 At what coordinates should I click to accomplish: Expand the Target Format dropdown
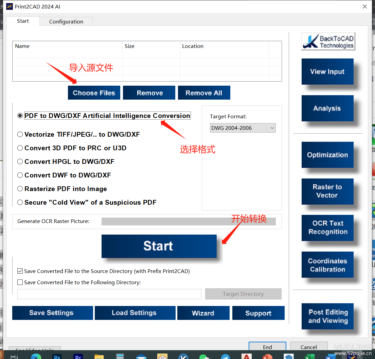coord(243,128)
